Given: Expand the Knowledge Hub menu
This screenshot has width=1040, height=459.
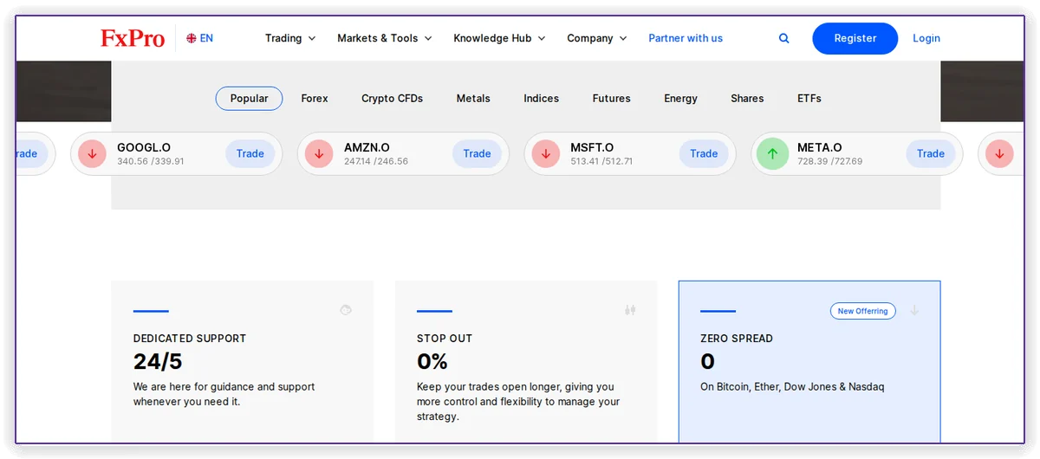Looking at the screenshot, I should [x=499, y=38].
